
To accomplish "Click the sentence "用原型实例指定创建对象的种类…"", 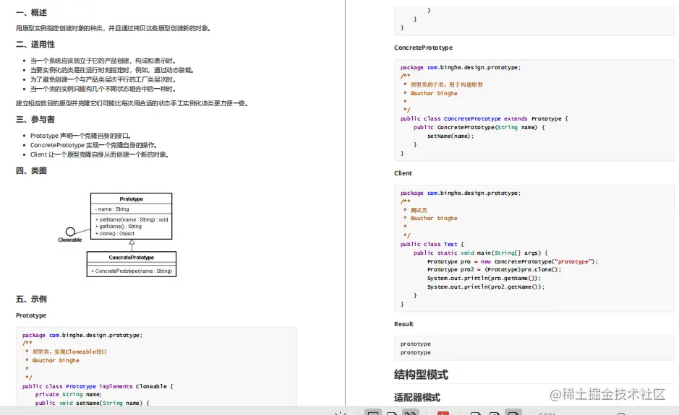I will [113, 28].
